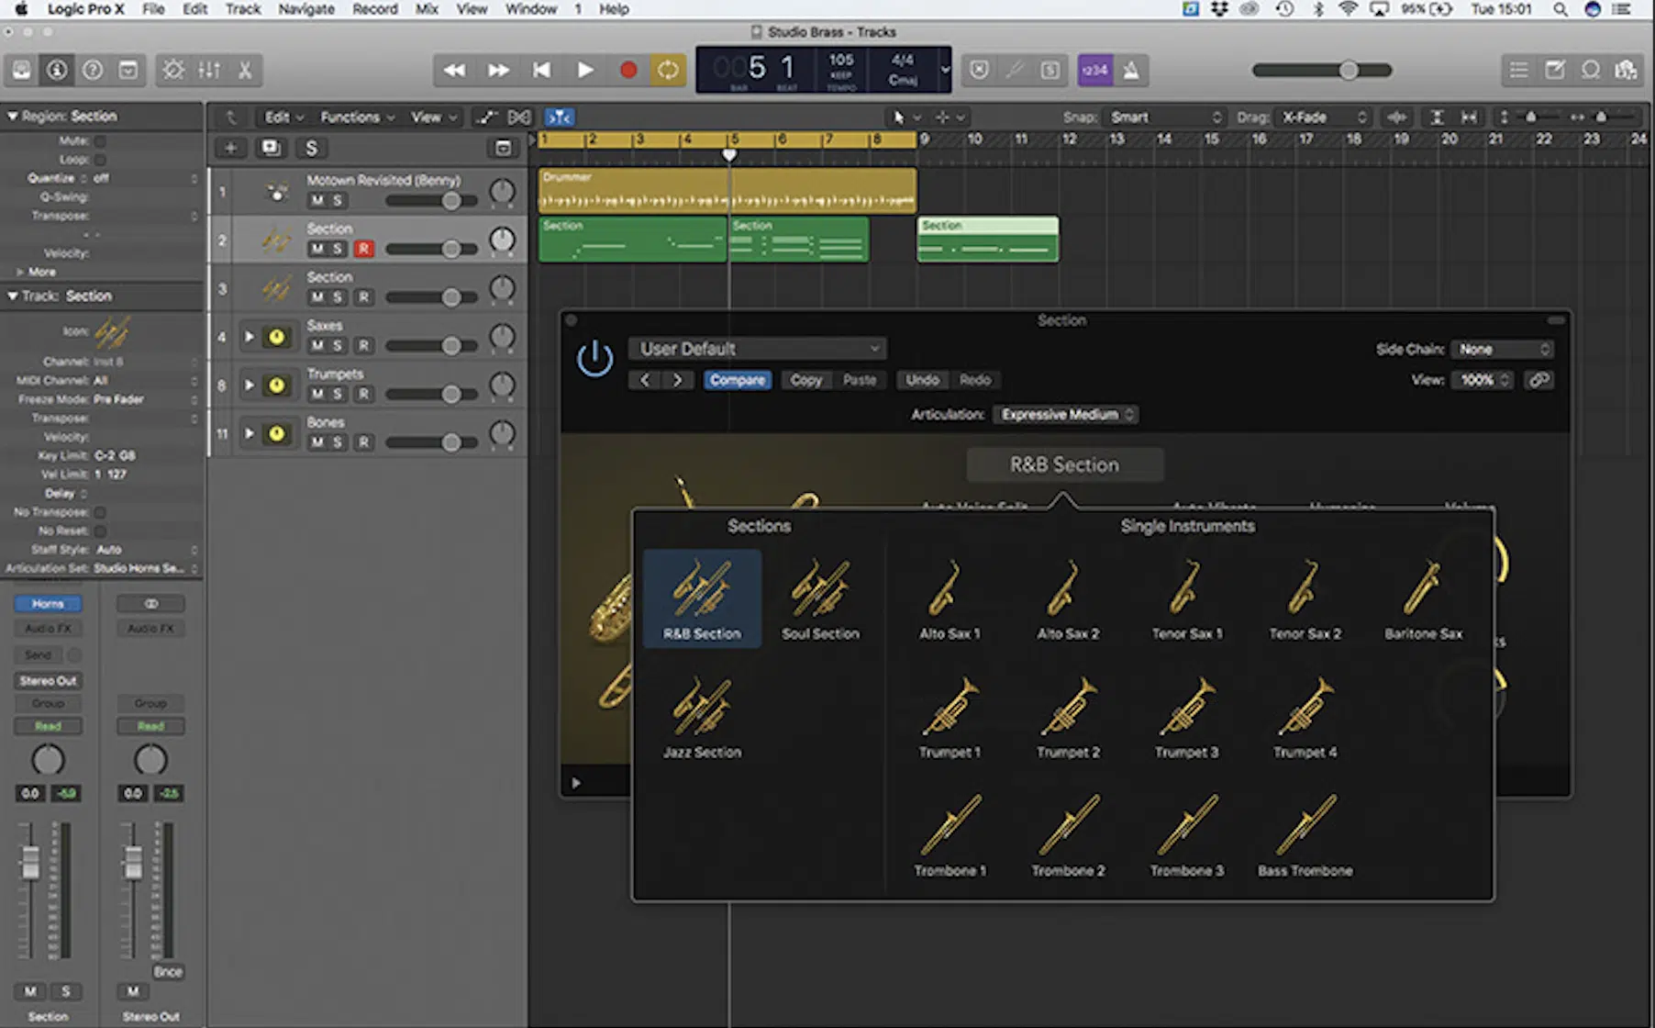Screen dimensions: 1655x1028
Task: Choose the Tenor Sax 1 instrument
Action: (1186, 598)
